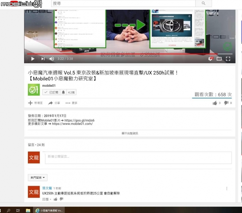Click the 新增公開留言 comment box
This screenshot has width=242, height=213.
pyautogui.click(x=138, y=158)
